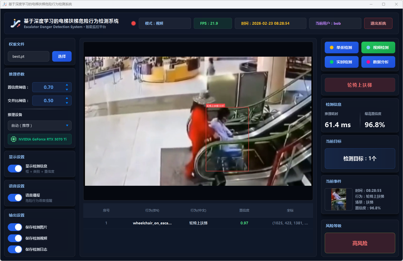
Task: Turn off the 语音播报 voice alert toggle
Action: click(x=15, y=198)
